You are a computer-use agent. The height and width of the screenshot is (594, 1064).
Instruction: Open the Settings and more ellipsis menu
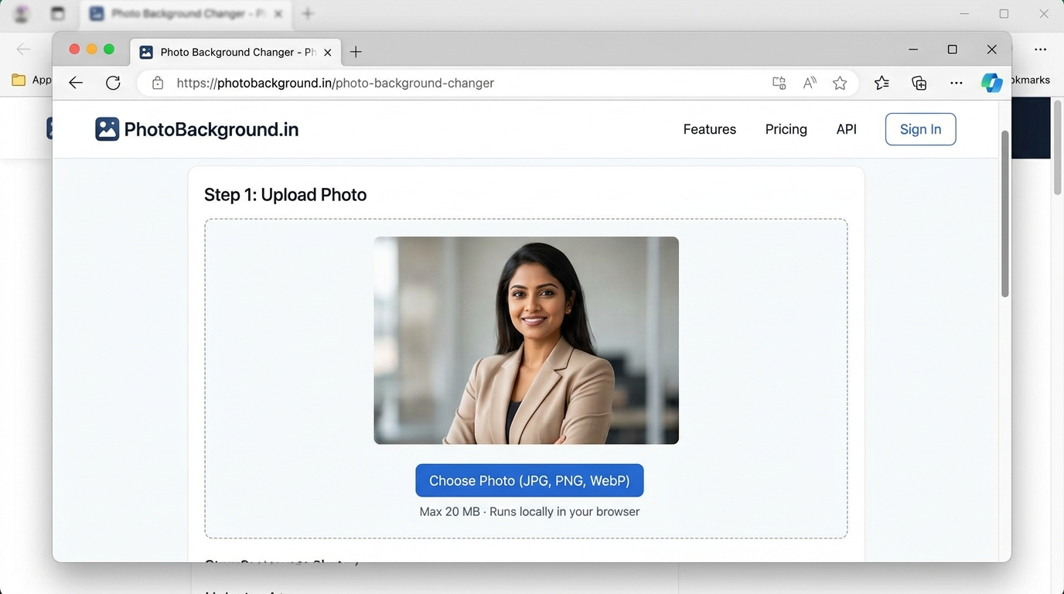click(957, 83)
